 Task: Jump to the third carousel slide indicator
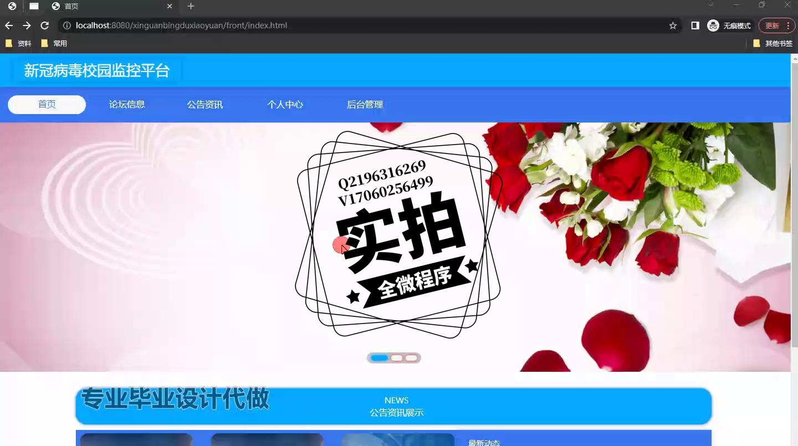[411, 358]
